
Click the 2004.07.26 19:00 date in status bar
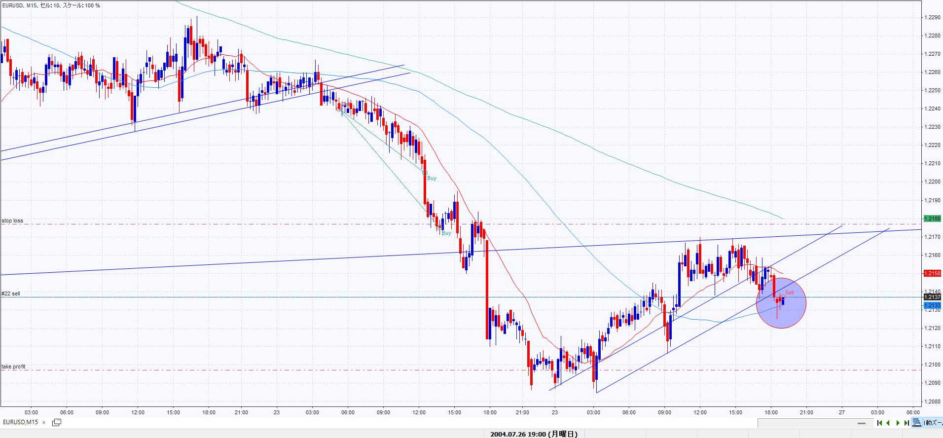(534, 434)
